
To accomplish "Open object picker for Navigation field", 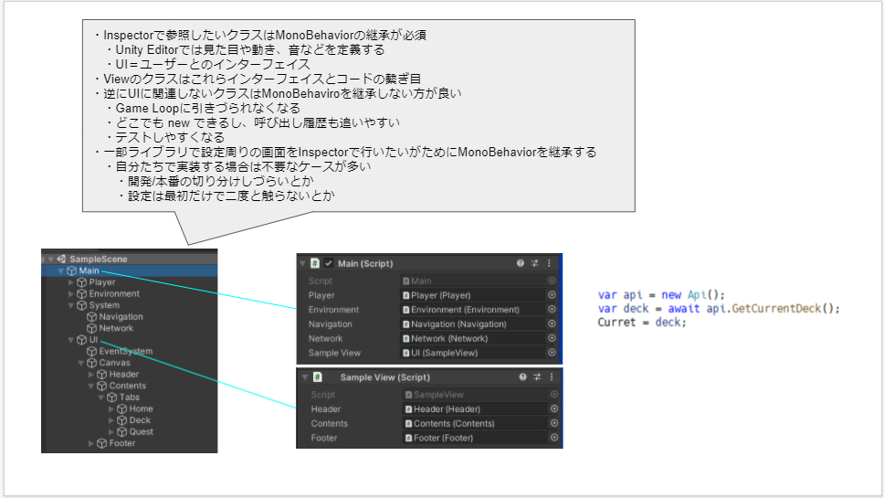I will tap(552, 323).
